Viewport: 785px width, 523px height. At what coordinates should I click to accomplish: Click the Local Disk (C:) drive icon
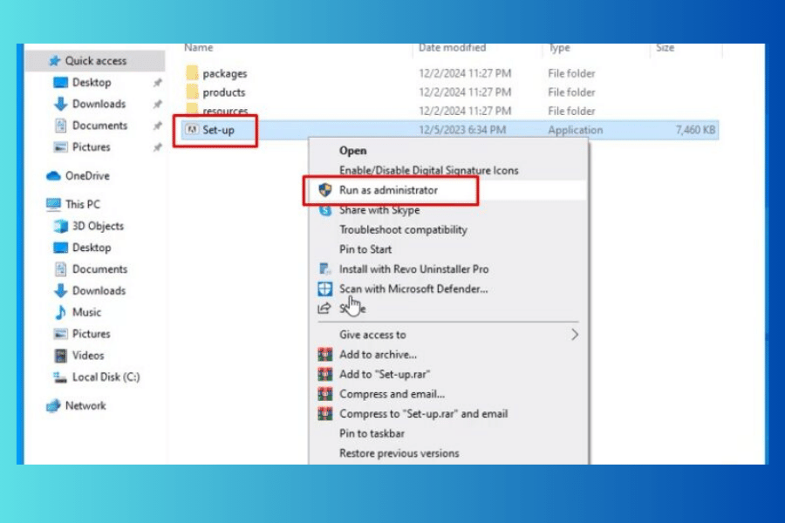click(60, 377)
